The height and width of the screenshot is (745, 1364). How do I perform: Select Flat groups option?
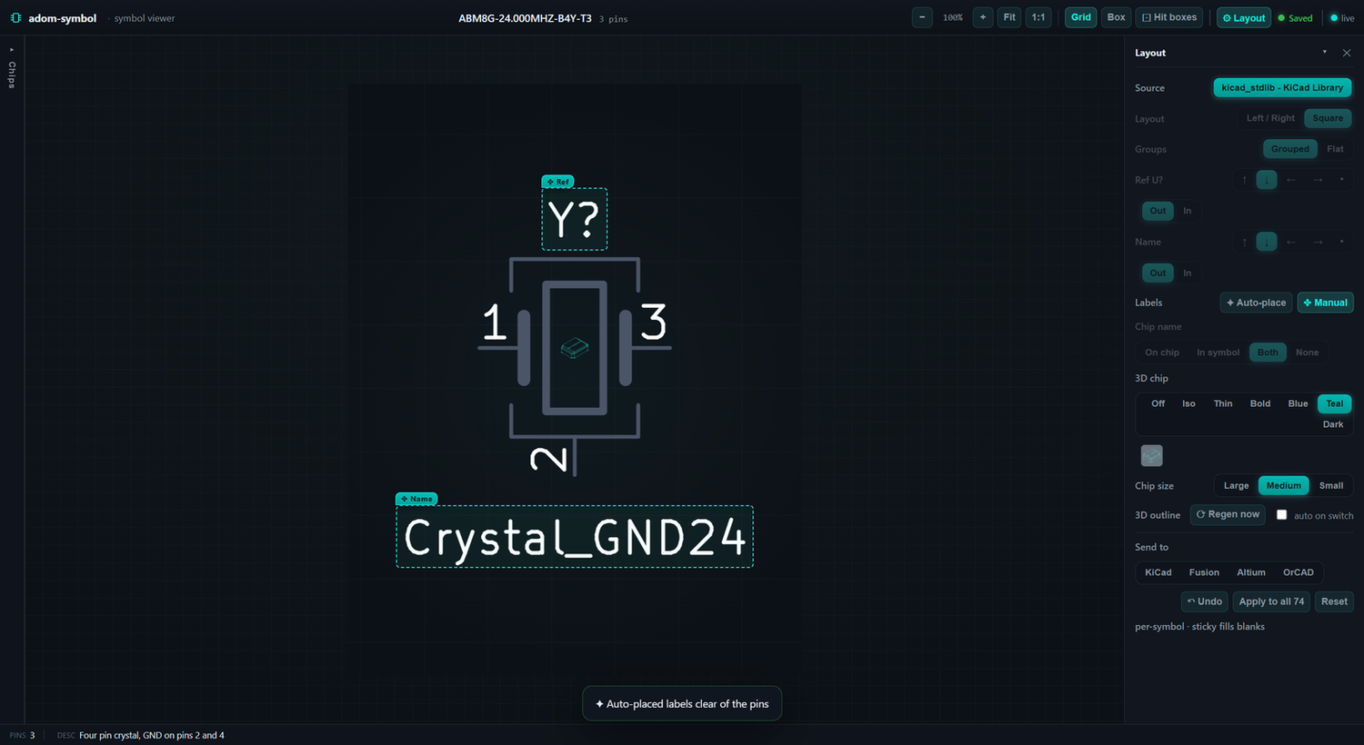click(x=1335, y=149)
